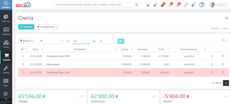Click the page settings gear icon
The image size is (231, 104).
point(226,18)
